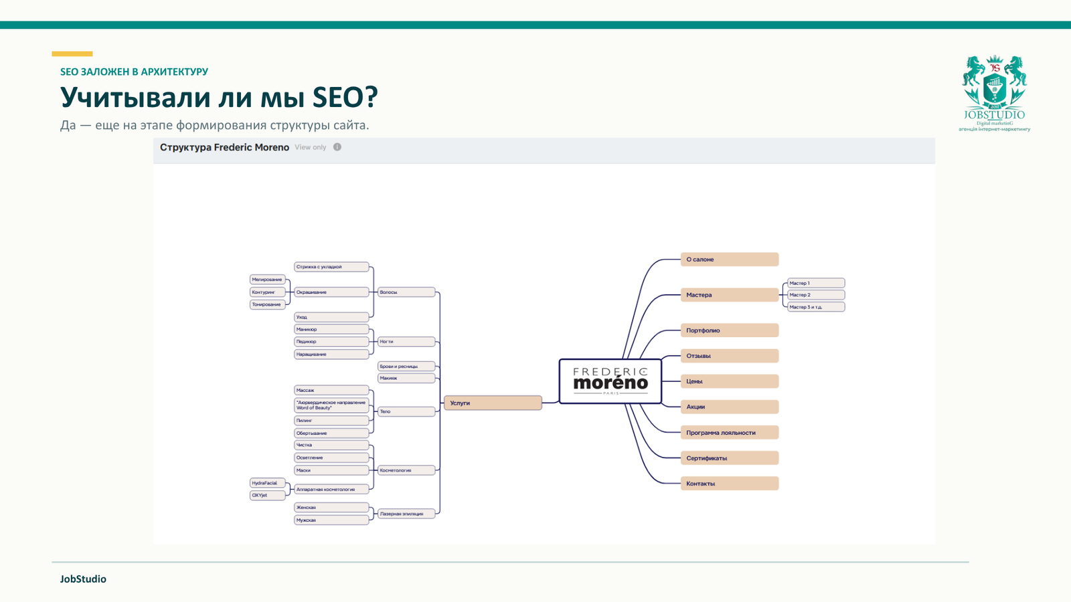Select the Отзывы node
1071x602 pixels.
[730, 356]
